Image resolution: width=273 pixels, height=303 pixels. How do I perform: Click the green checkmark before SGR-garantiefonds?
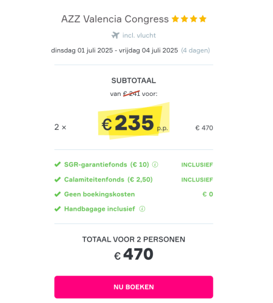tap(58, 164)
